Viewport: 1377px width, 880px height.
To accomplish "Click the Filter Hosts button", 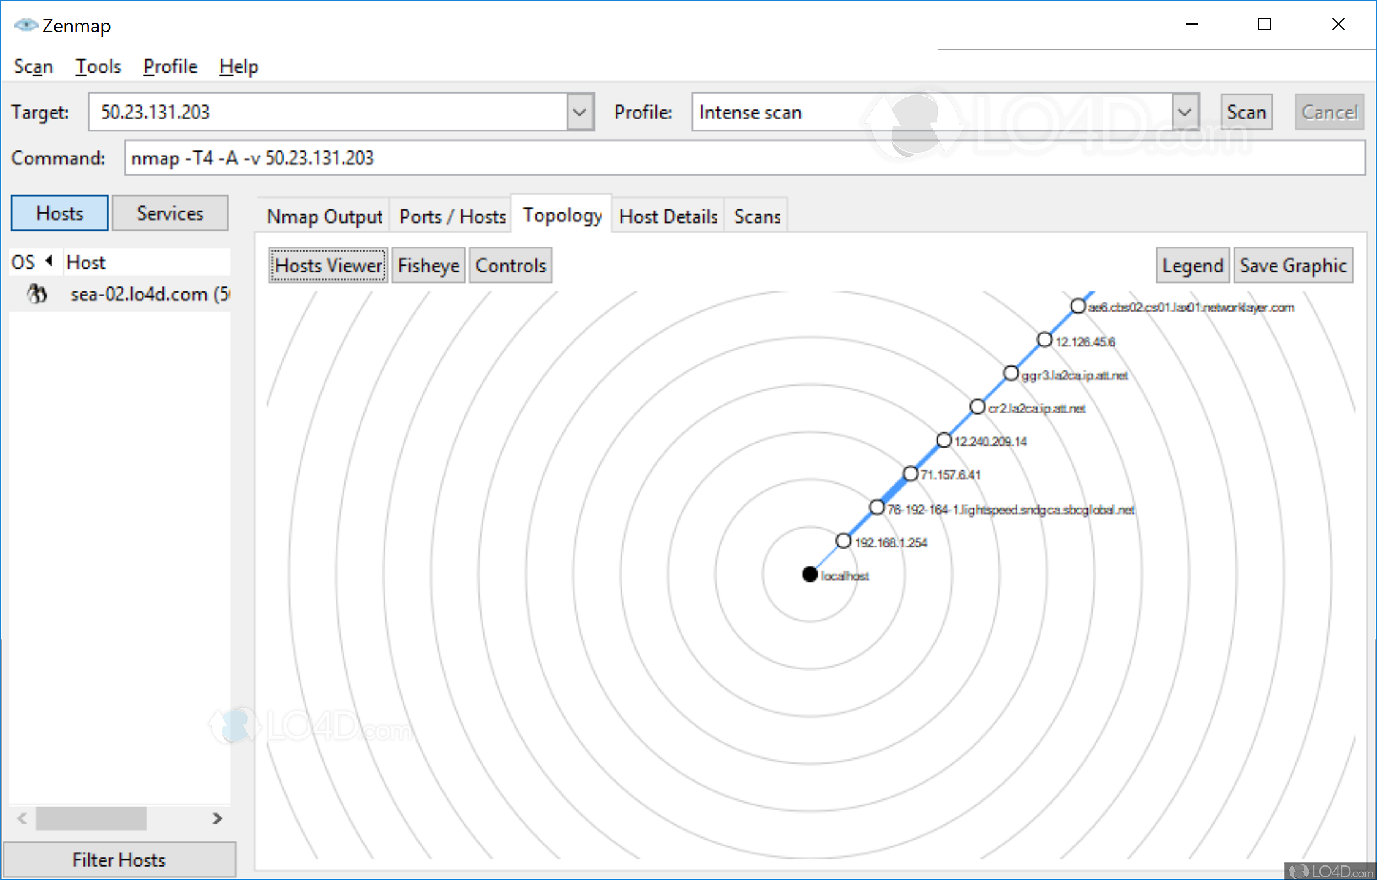I will click(x=119, y=859).
